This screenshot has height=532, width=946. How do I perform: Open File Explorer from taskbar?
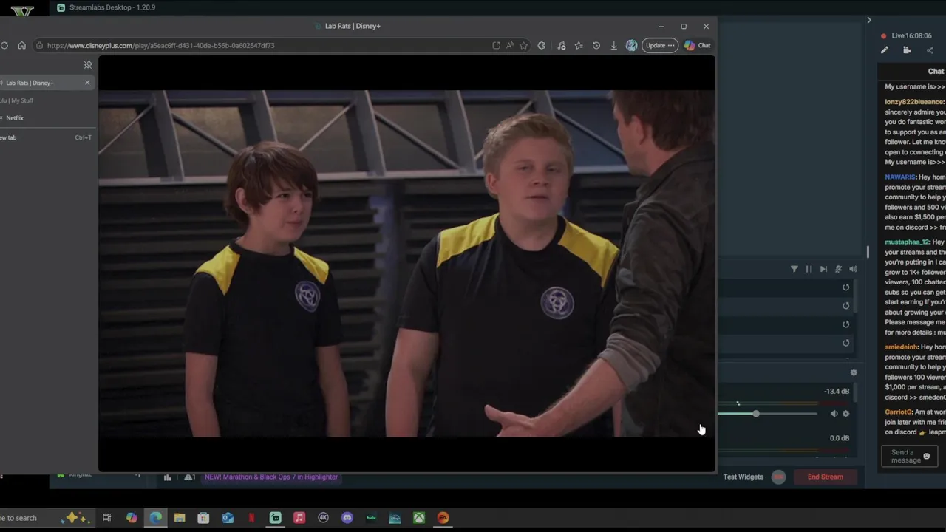pos(180,518)
